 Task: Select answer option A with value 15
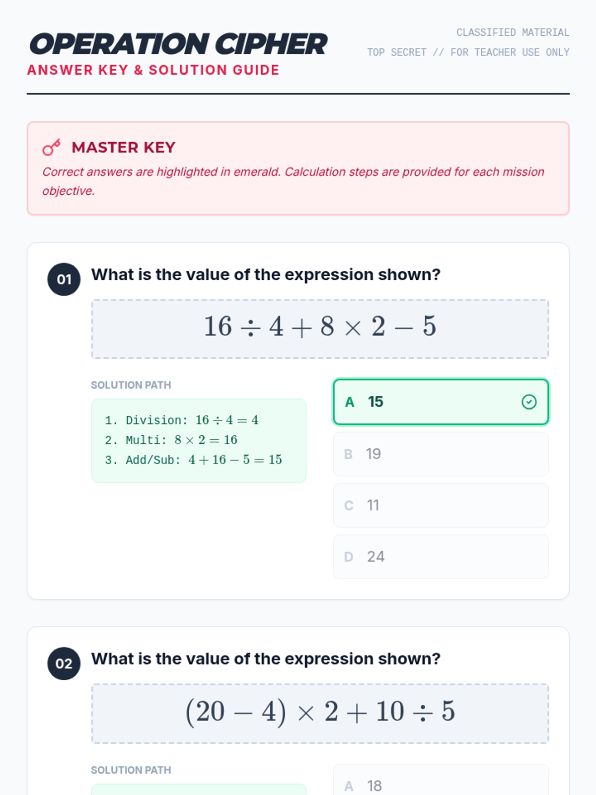click(x=440, y=402)
